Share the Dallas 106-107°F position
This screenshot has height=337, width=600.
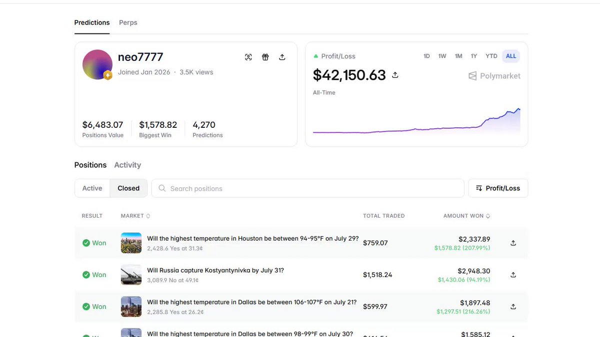513,307
